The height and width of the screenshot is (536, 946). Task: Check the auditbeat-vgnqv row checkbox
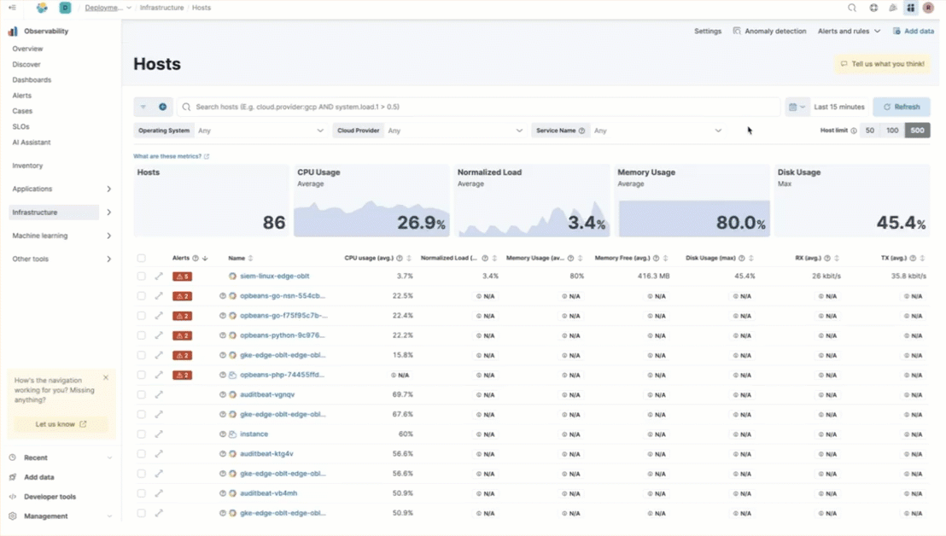pyautogui.click(x=141, y=394)
